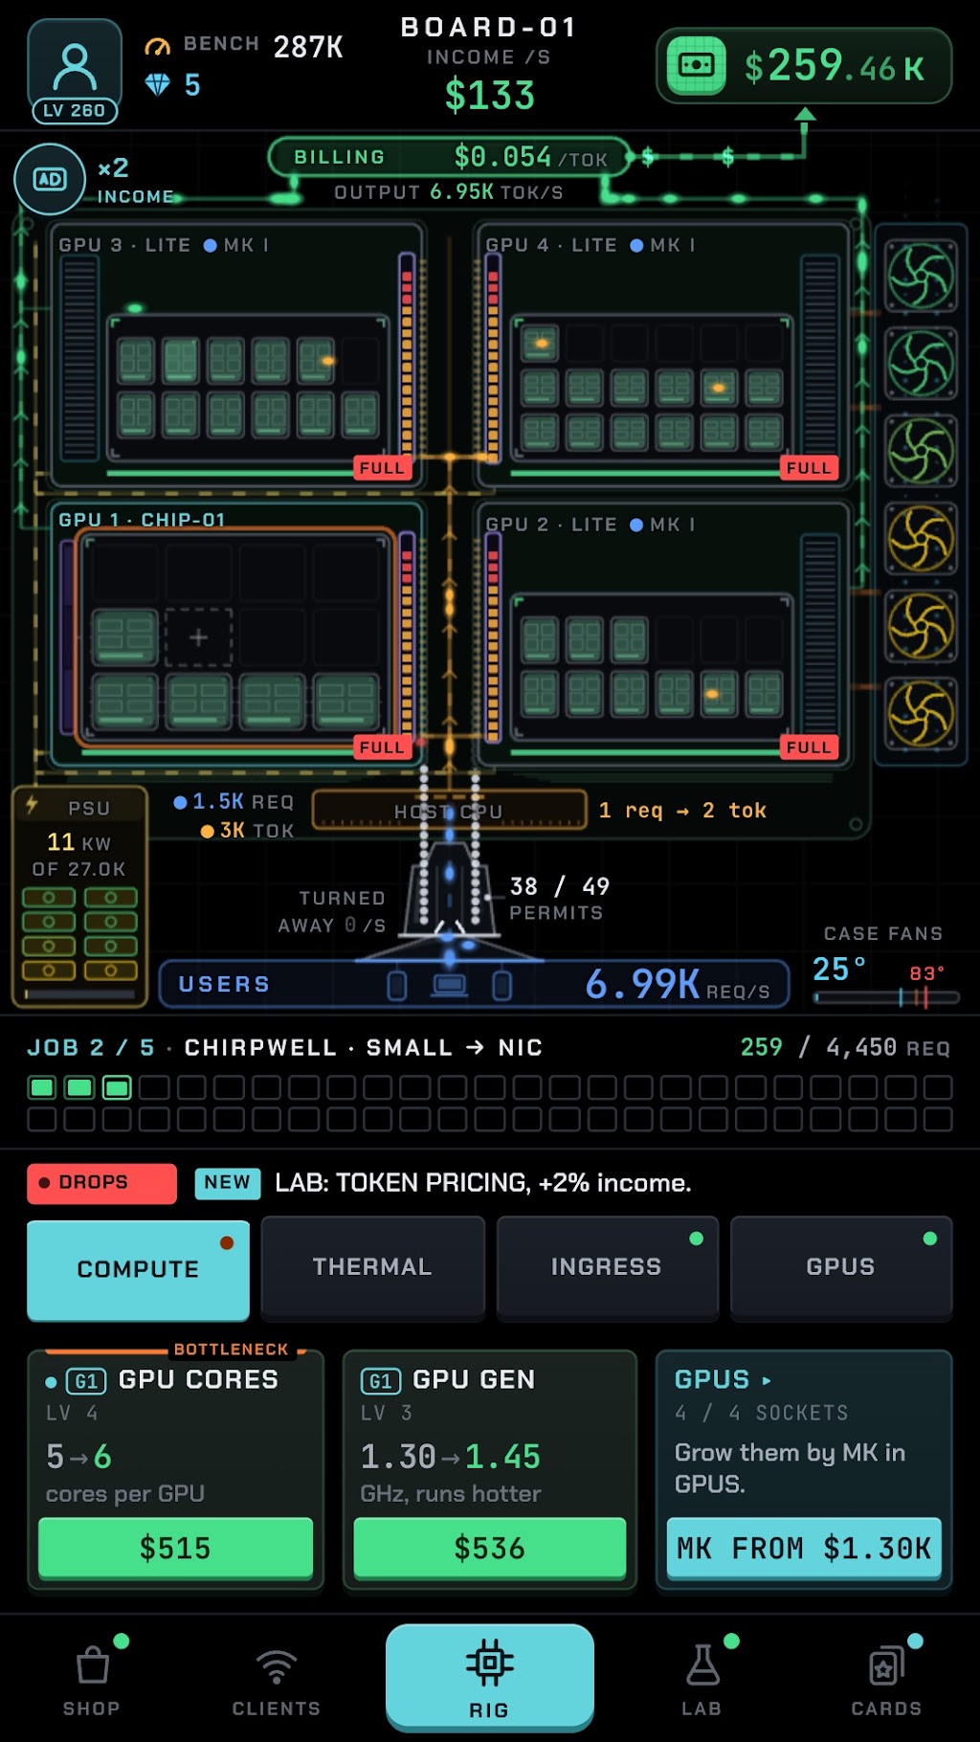Tap the HOST CPU box
Screen dimensions: 980x1742
[x=449, y=811]
